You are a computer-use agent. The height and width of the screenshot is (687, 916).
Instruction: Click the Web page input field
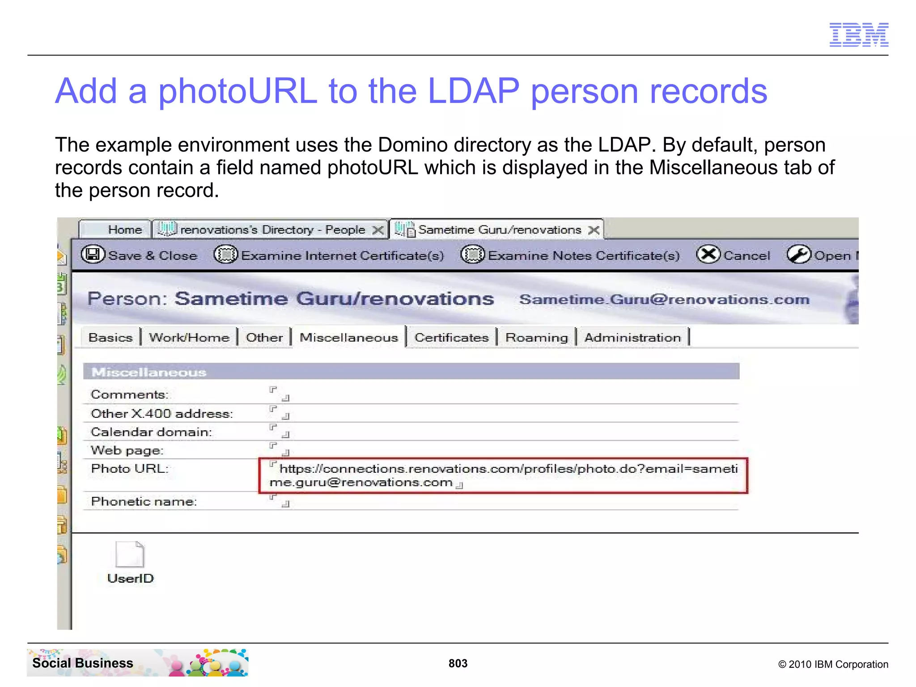click(280, 449)
